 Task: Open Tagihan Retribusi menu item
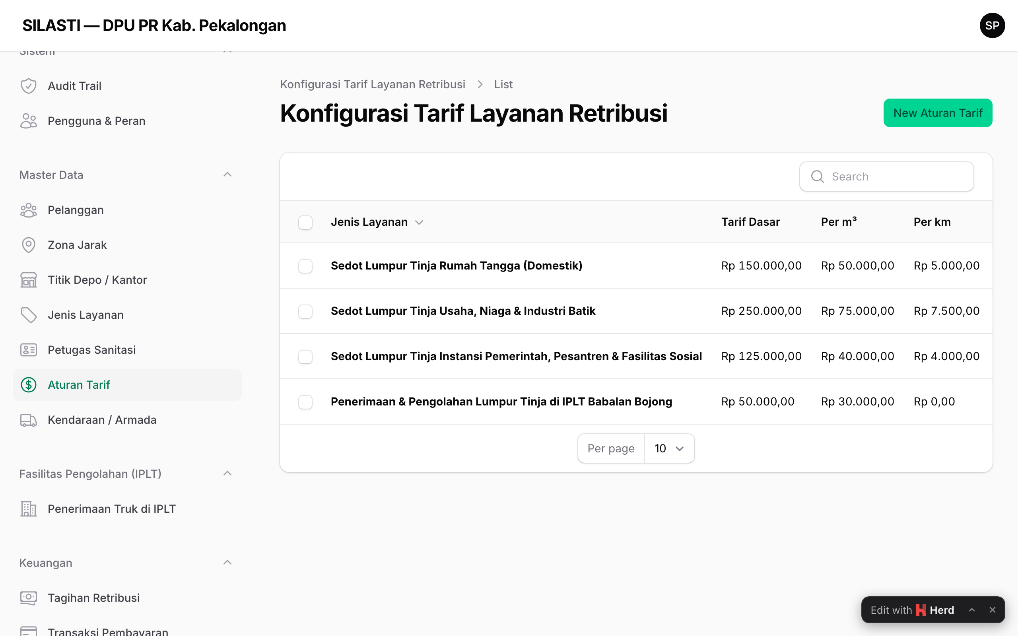(x=127, y=598)
